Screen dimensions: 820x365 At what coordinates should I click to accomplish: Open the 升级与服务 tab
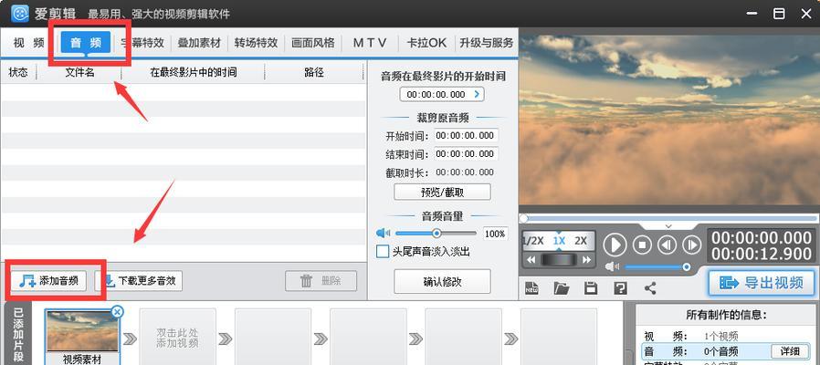(x=487, y=43)
